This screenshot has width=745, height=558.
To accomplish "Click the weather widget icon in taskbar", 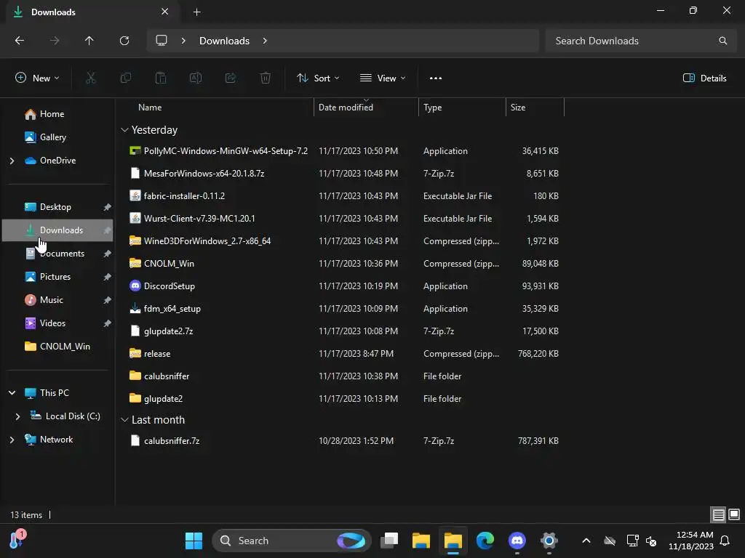I will (17, 540).
